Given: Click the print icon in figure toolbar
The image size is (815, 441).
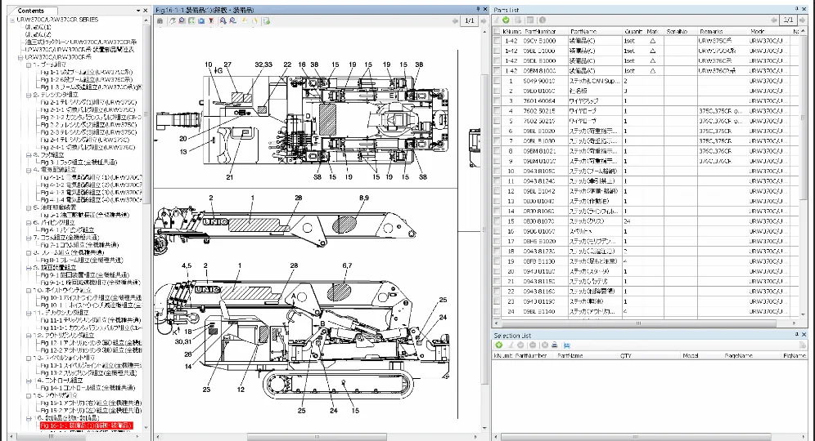Looking at the screenshot, I should [x=161, y=20].
